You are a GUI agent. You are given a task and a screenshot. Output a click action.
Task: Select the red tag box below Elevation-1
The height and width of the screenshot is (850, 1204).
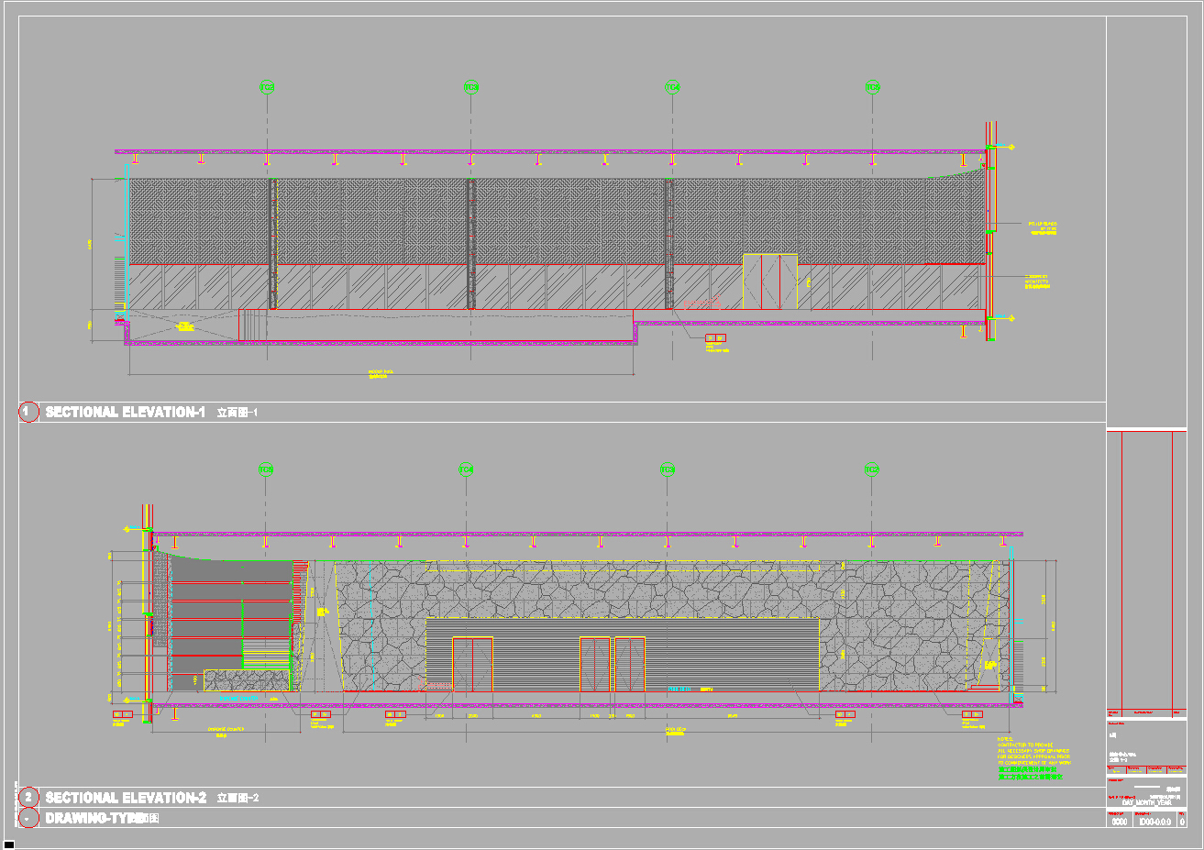click(715, 338)
